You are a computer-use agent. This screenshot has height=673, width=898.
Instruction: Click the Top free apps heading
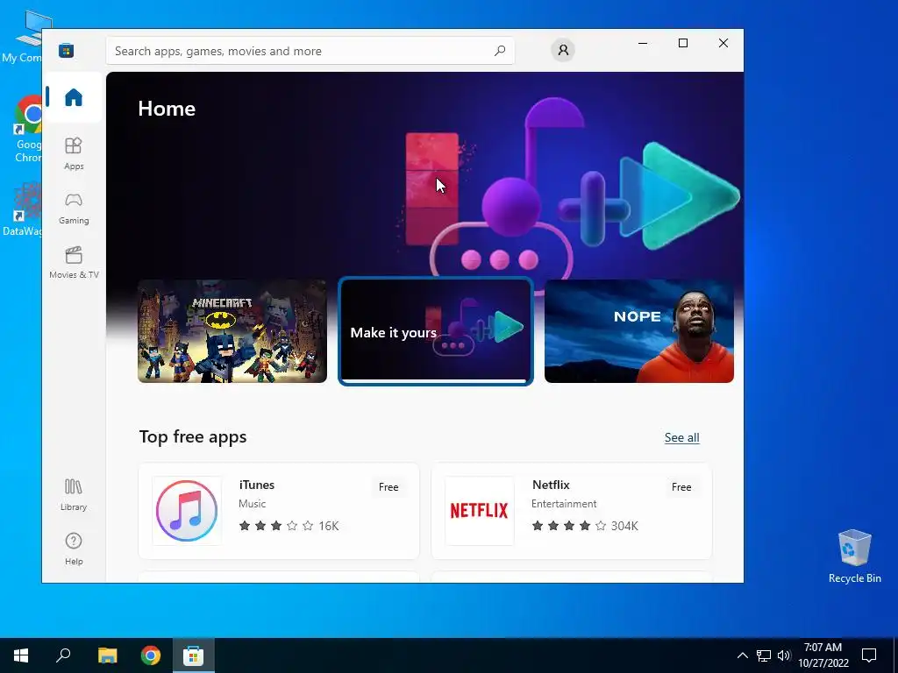point(193,436)
